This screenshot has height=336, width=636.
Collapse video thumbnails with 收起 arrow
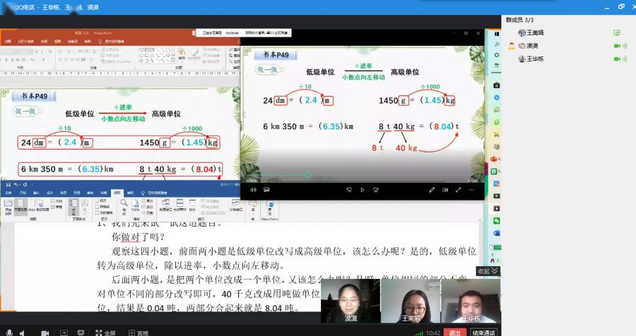488,271
